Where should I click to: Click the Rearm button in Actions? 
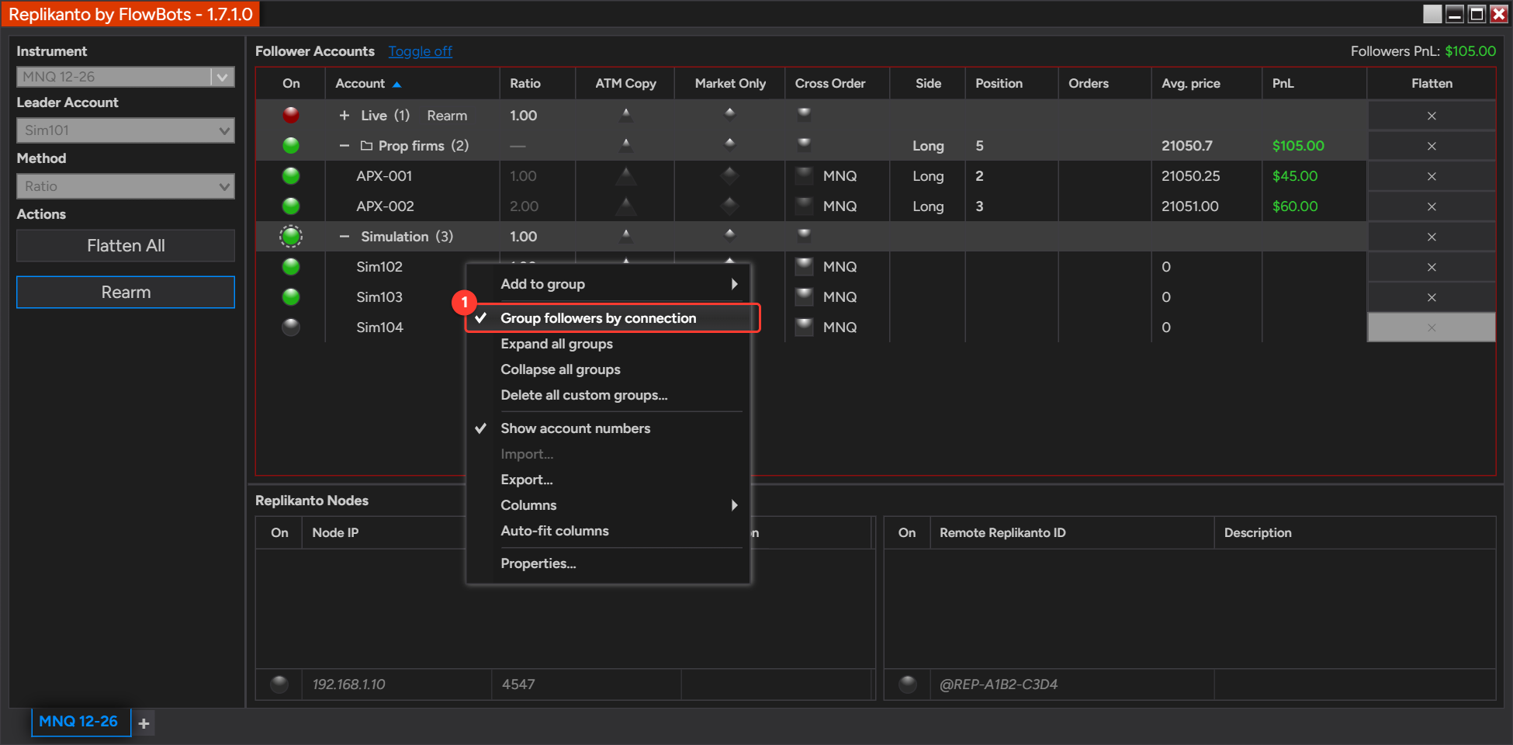(126, 293)
